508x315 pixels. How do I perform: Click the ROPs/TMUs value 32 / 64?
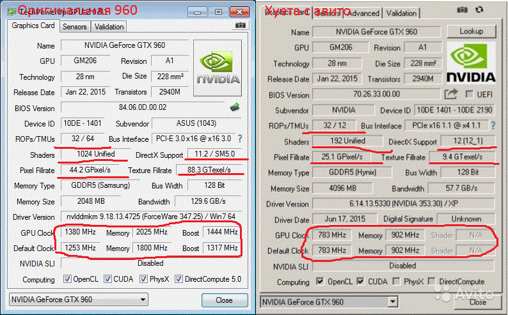tap(83, 139)
